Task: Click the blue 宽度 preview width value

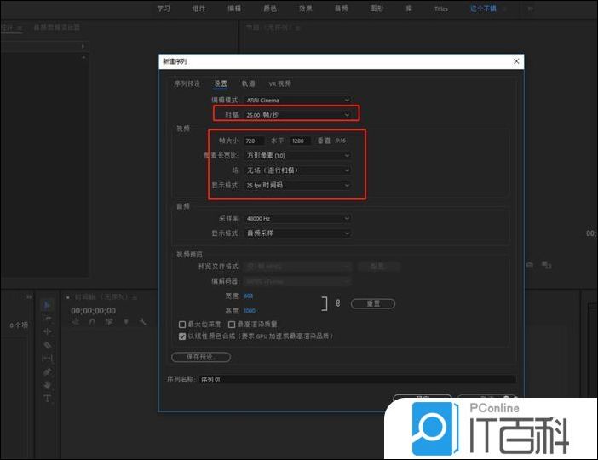Action: pos(249,296)
